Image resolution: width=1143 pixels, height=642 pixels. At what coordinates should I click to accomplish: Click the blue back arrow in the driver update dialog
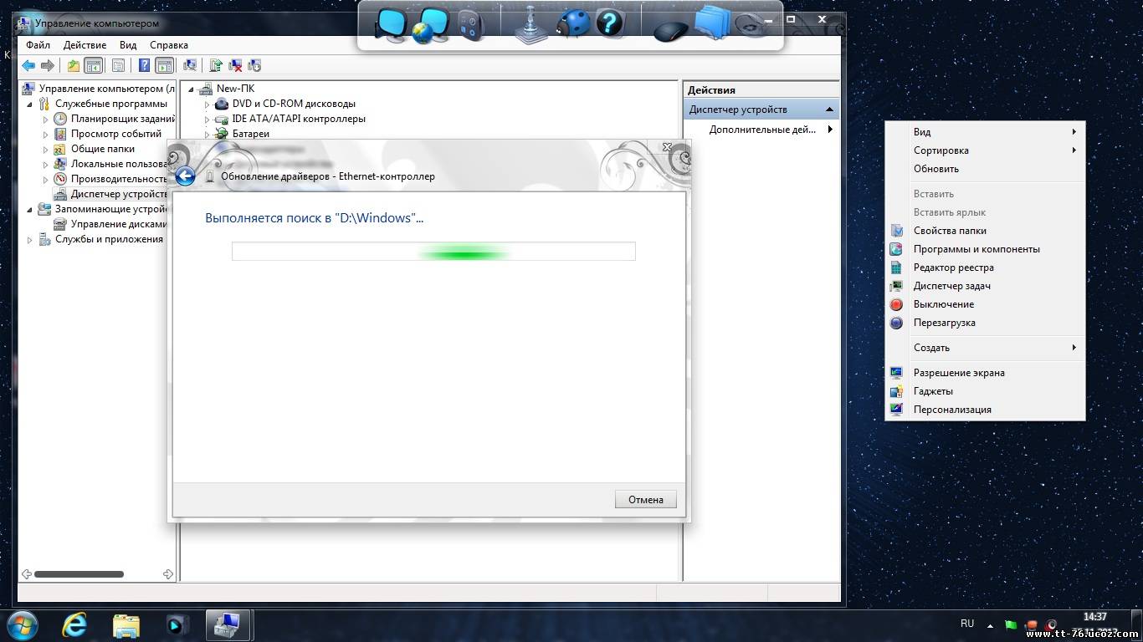pos(186,176)
